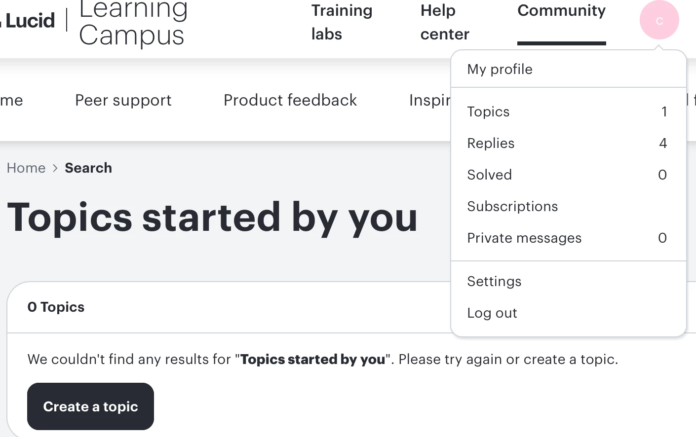This screenshot has height=437, width=696.
Task: Open Private messages in the user menu
Action: click(x=569, y=238)
